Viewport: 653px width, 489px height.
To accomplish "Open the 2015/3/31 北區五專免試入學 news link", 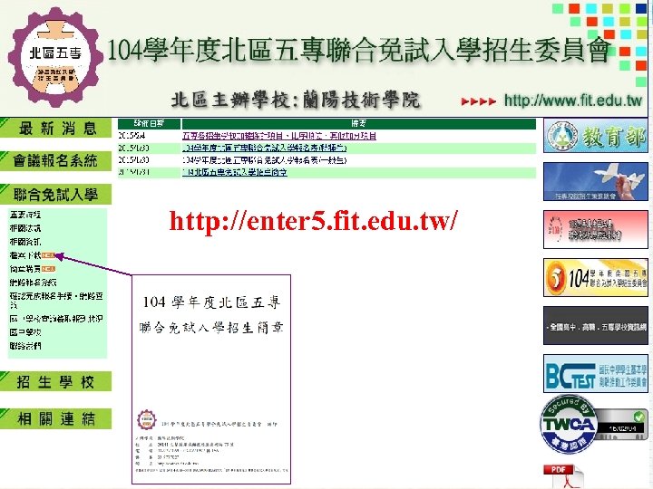I will click(x=235, y=172).
